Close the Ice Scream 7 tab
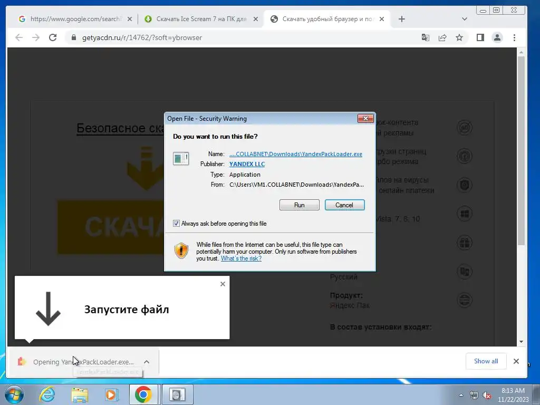The width and height of the screenshot is (540, 405). [256, 19]
